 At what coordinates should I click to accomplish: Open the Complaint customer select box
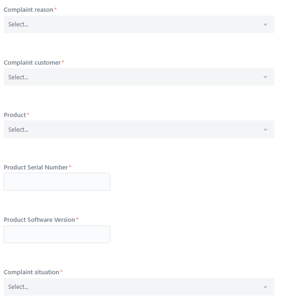coord(139,77)
